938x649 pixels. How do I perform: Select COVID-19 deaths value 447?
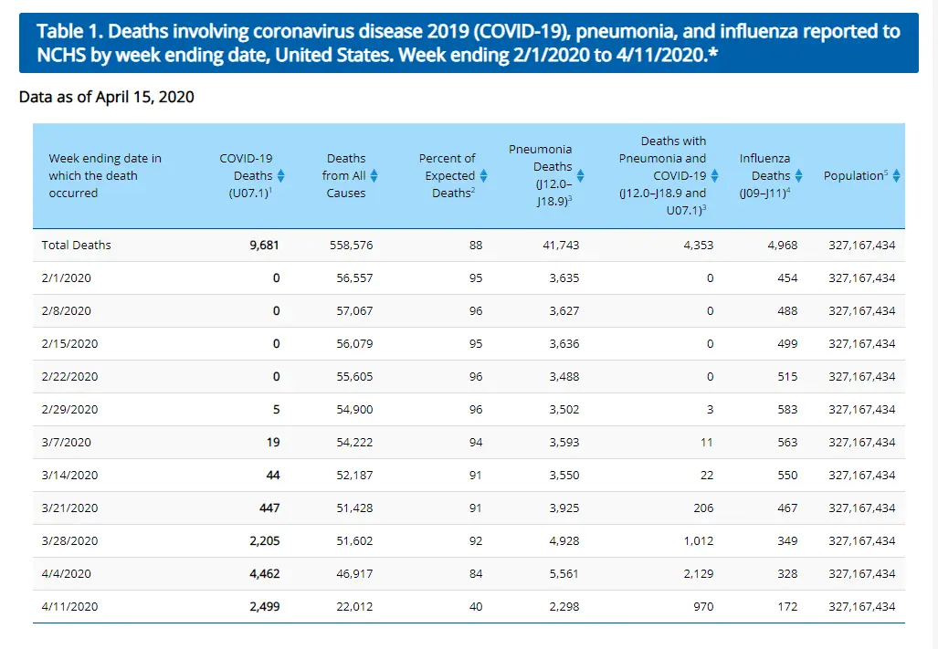click(x=269, y=508)
